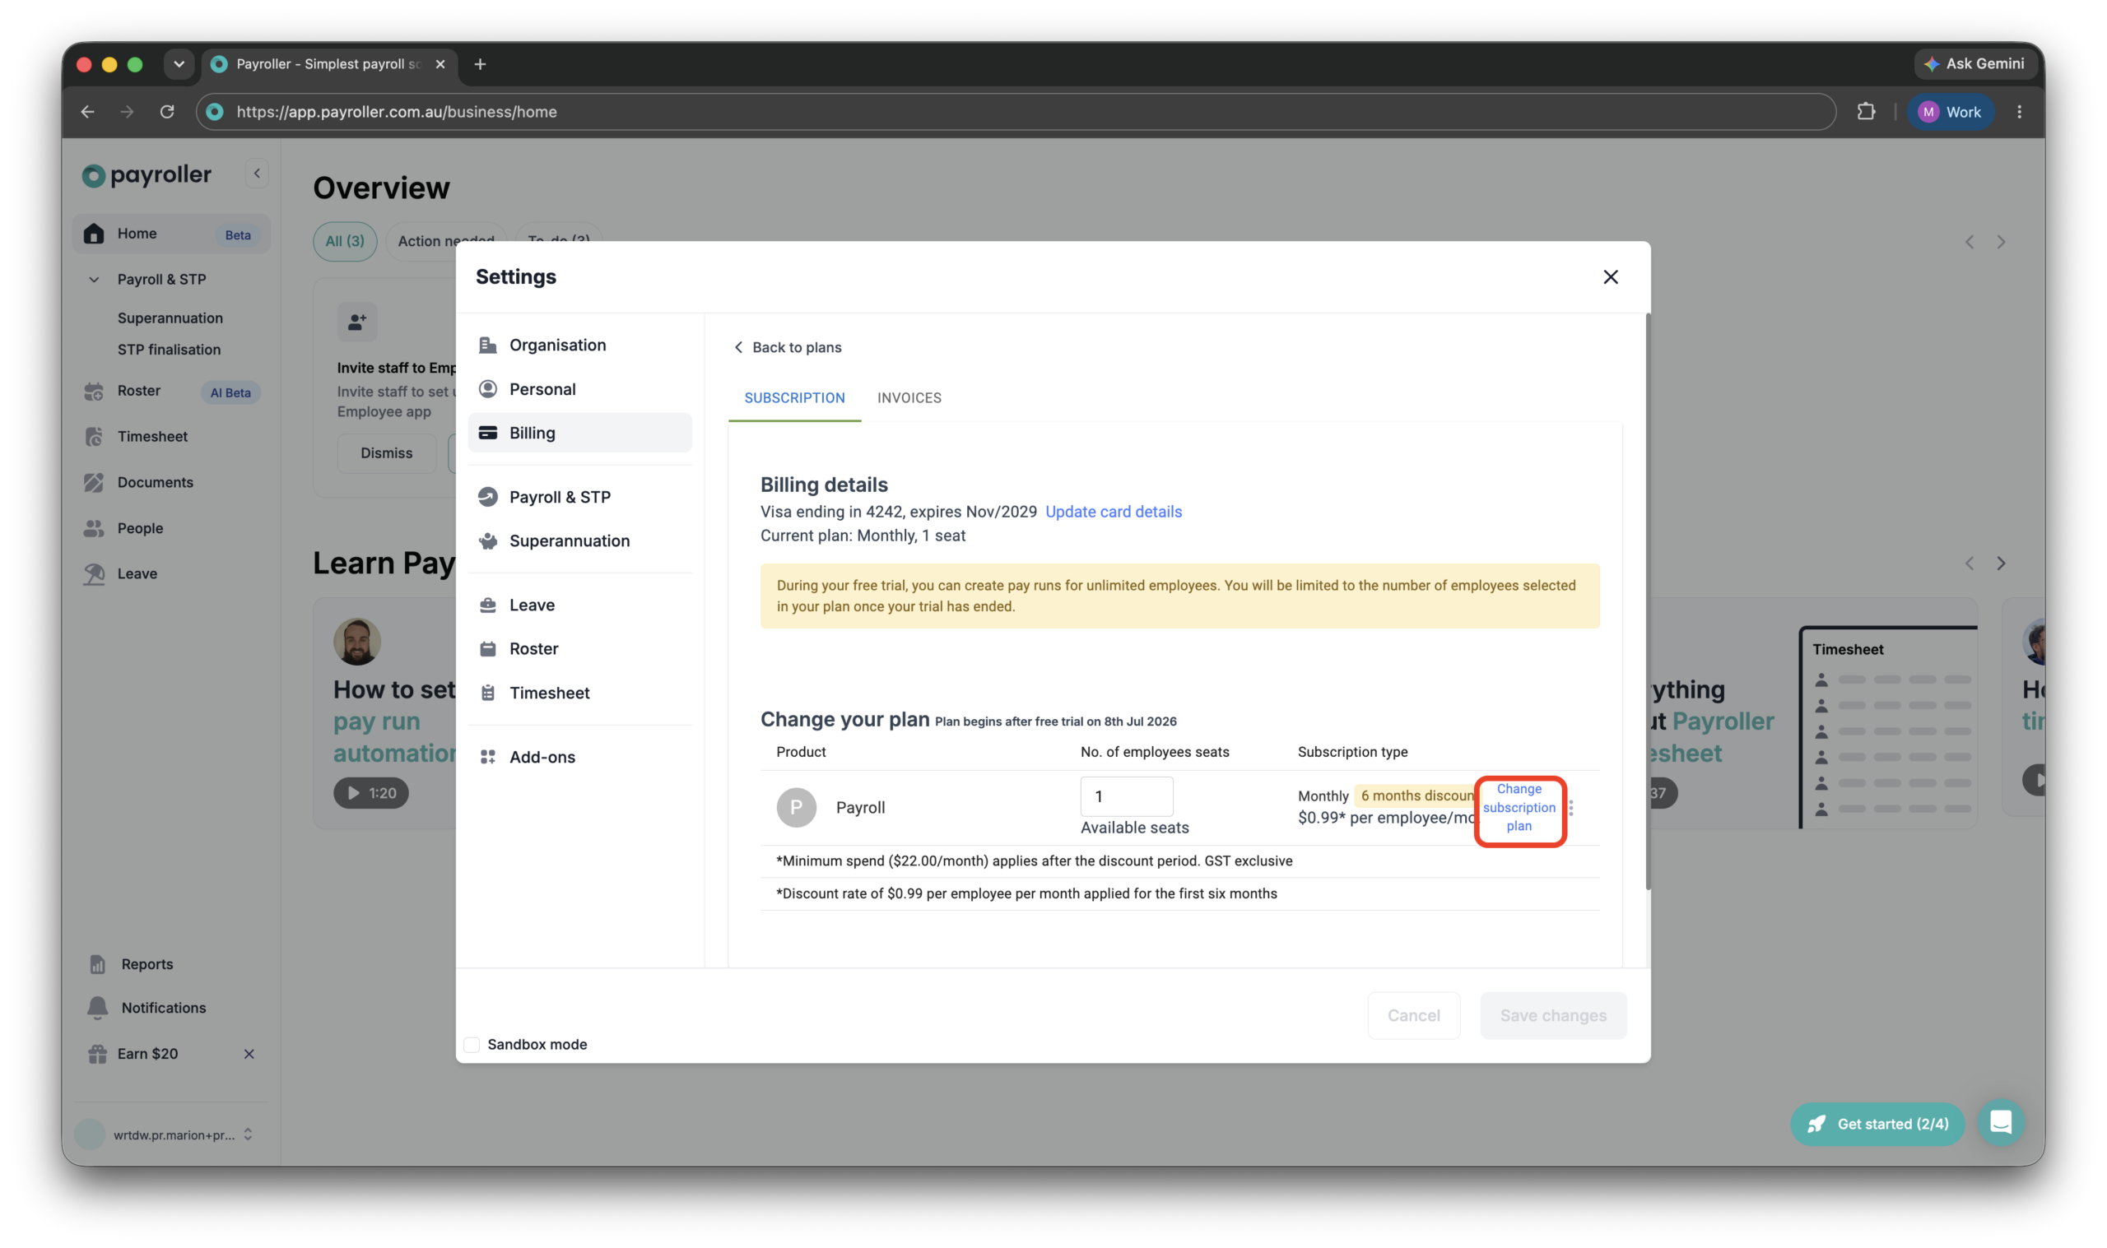Open the Leave sidebar icon
This screenshot has width=2107, height=1248.
coord(93,573)
